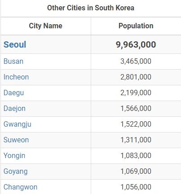Open the Gwangju city link

(x=18, y=124)
